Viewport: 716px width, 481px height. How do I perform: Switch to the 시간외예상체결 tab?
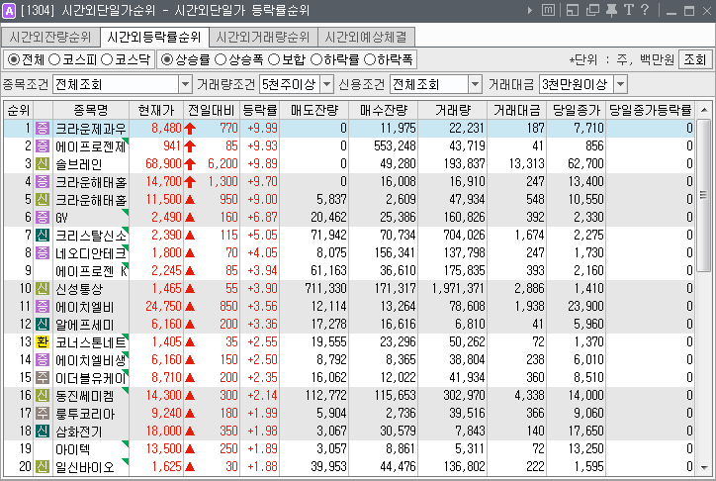[x=366, y=37]
